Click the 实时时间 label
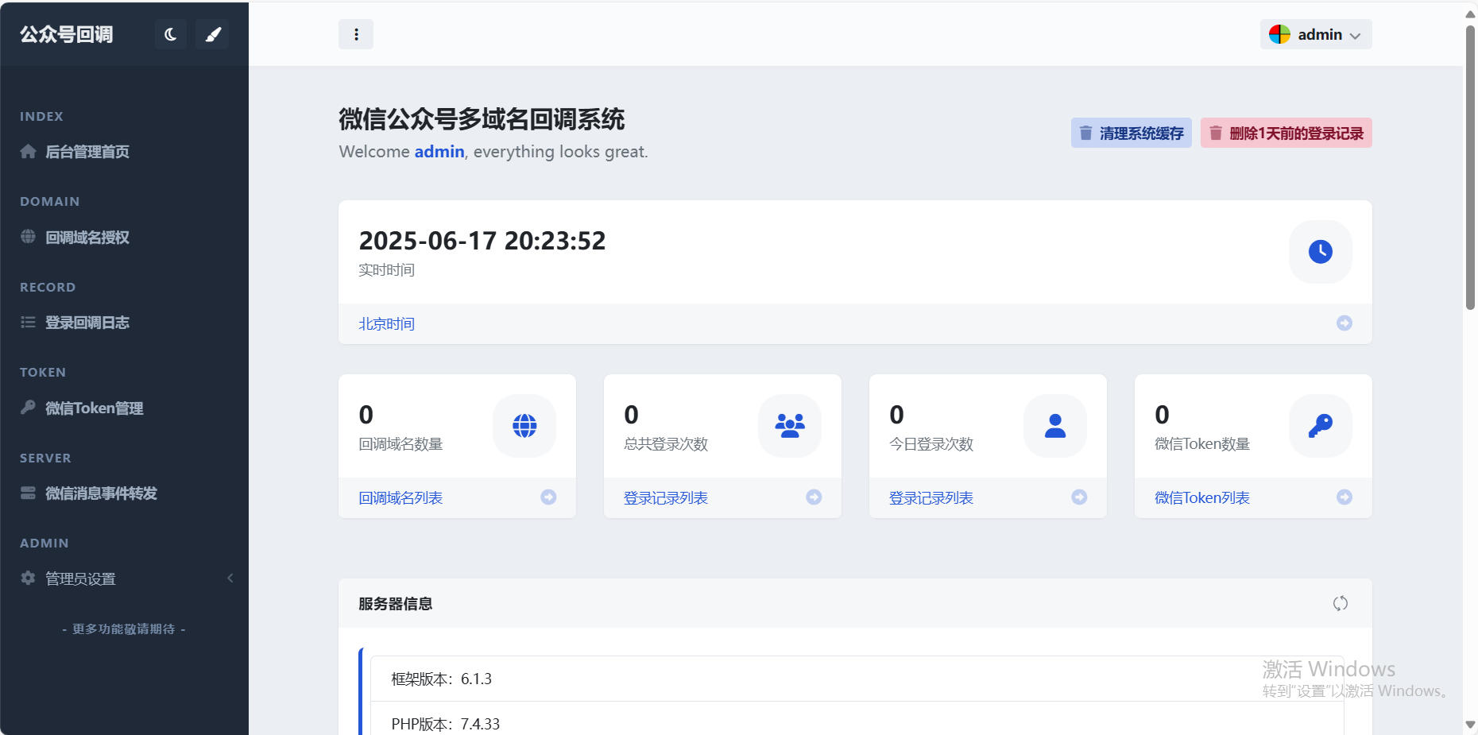The height and width of the screenshot is (735, 1478). [387, 270]
